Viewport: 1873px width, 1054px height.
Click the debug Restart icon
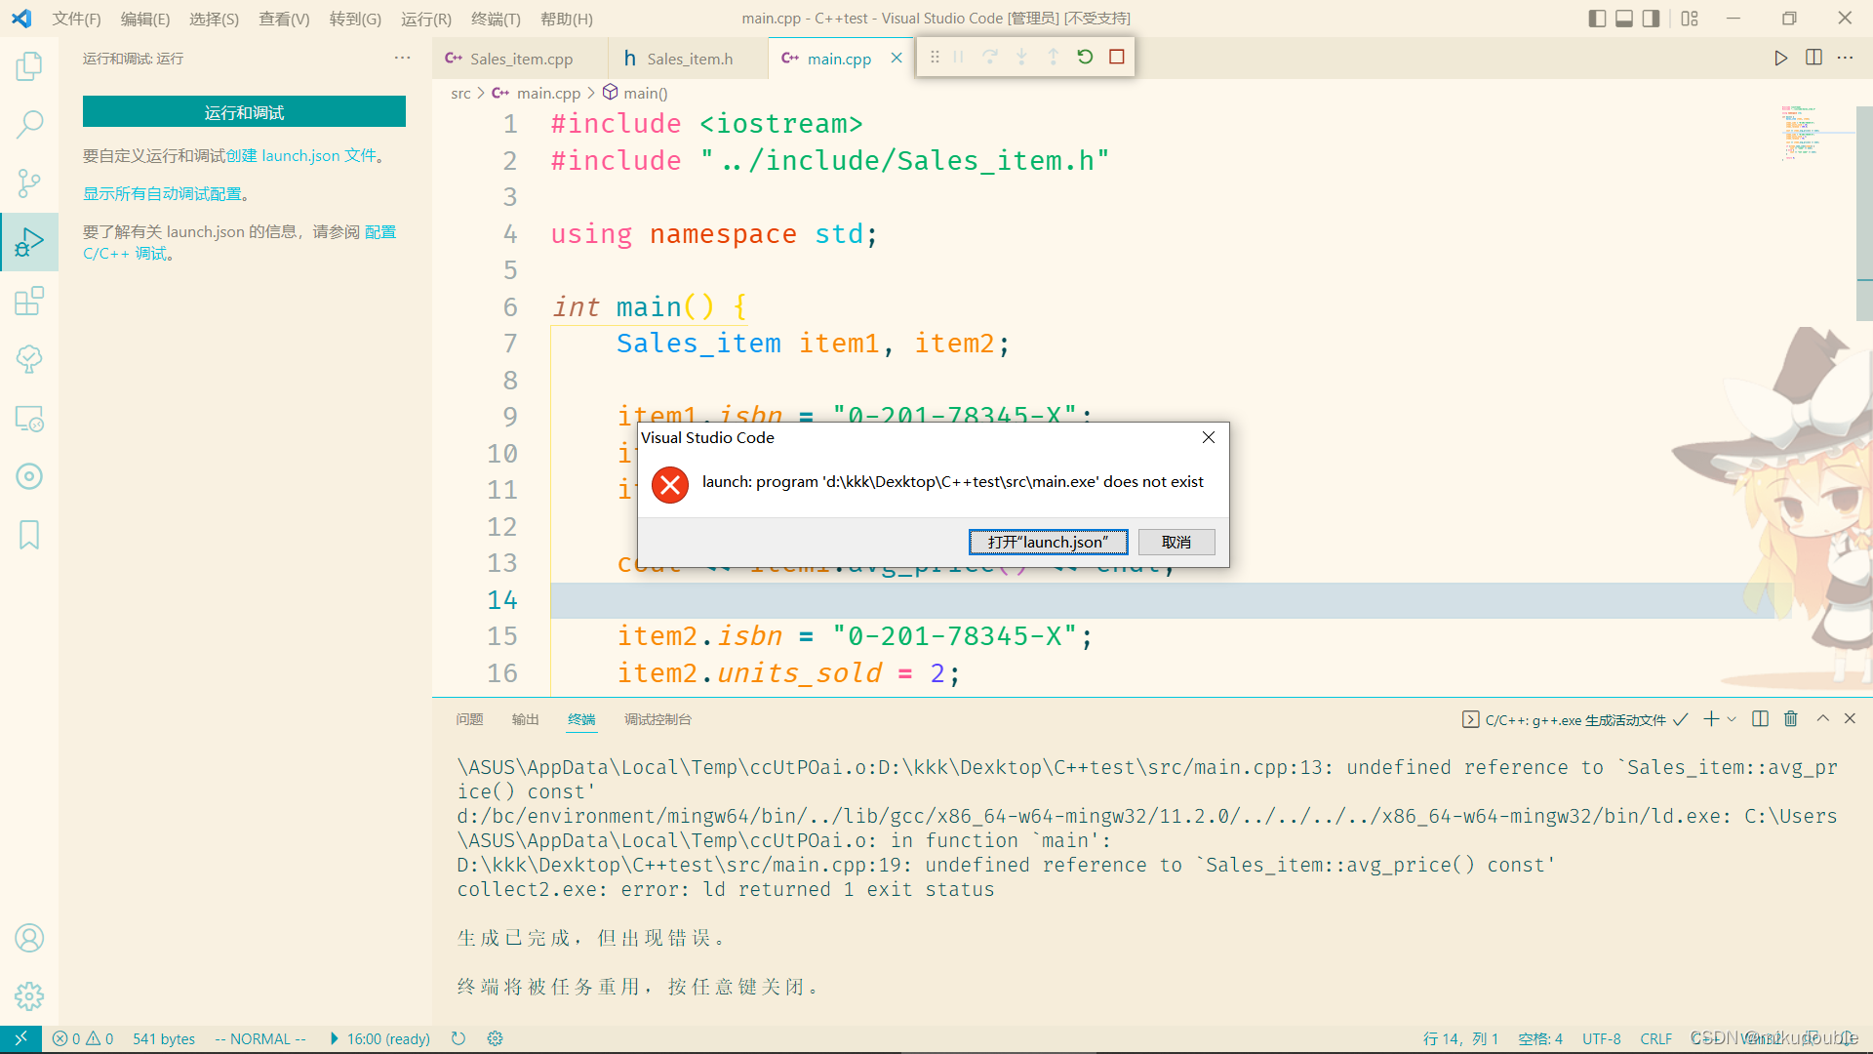tap(1085, 58)
